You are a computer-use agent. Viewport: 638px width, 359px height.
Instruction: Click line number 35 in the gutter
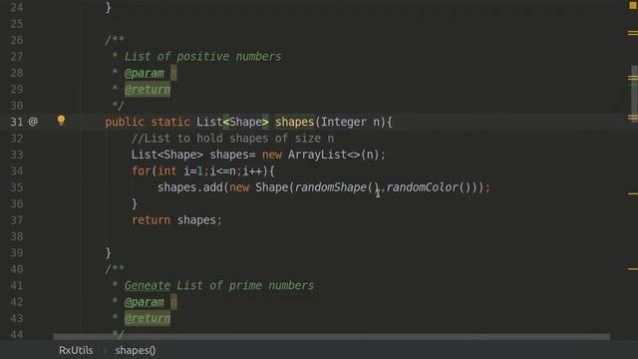(x=17, y=187)
